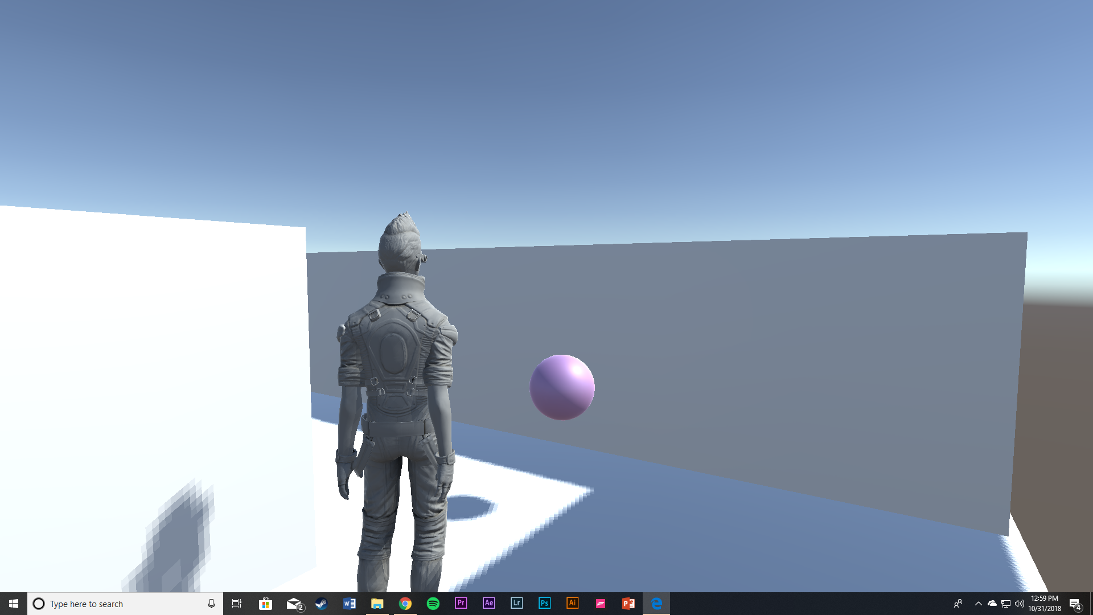The height and width of the screenshot is (615, 1093).
Task: Launch Adobe After Effects
Action: [488, 603]
